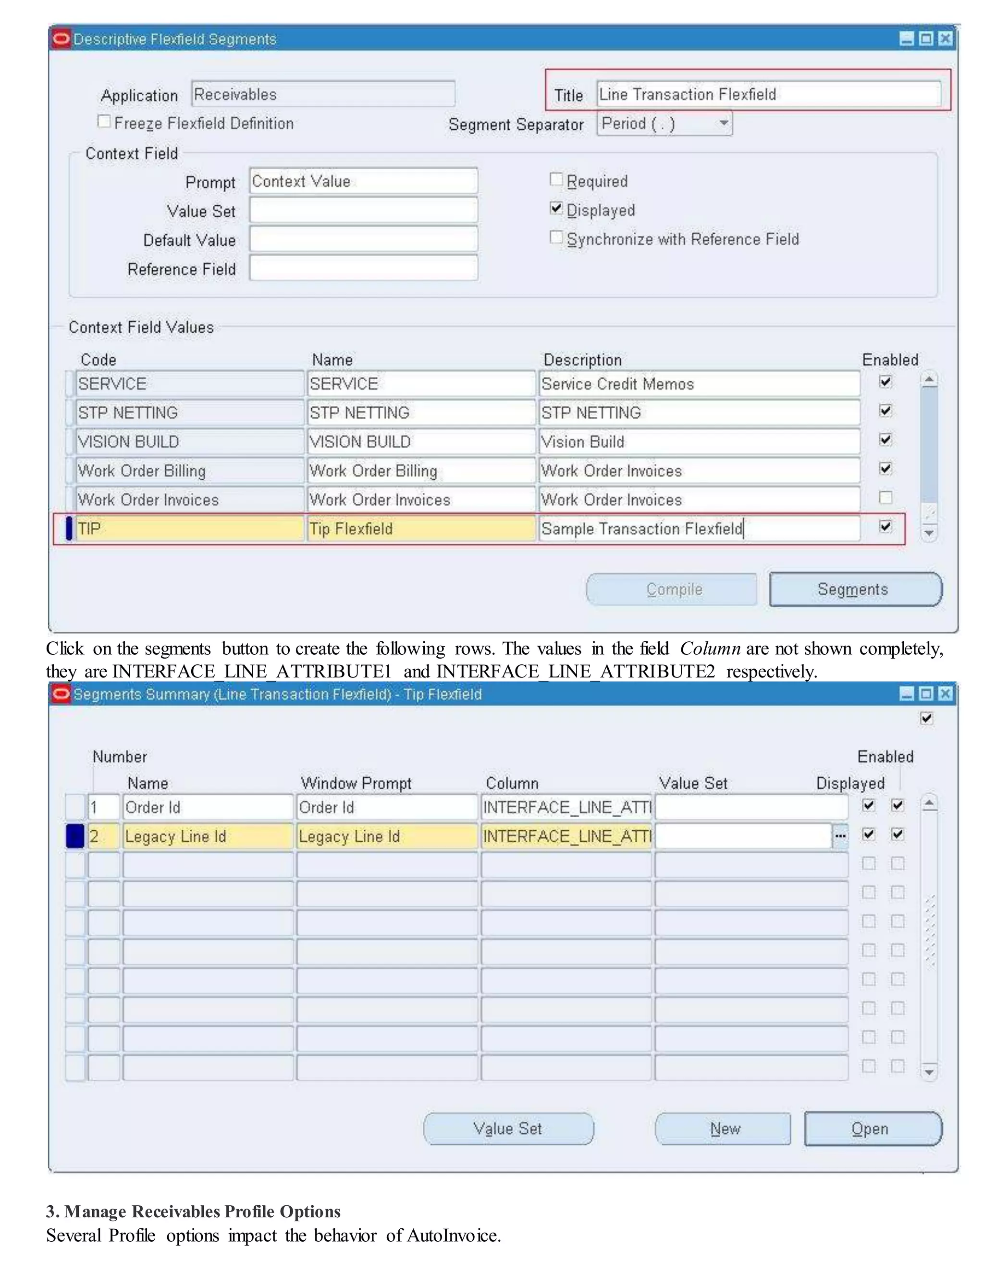The image size is (984, 1274).
Task: Maximize the Segments Summary window
Action: [926, 694]
